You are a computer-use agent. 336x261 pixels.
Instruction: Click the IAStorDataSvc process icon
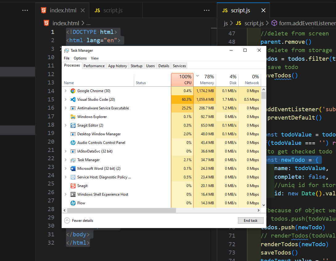click(73, 151)
